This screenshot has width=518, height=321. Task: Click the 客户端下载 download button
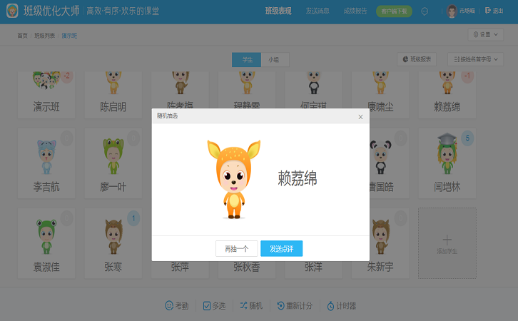394,11
